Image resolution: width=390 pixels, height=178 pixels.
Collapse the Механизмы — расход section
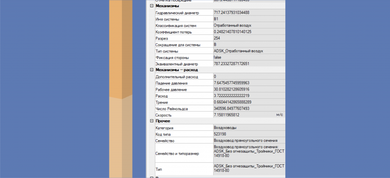tap(152, 70)
